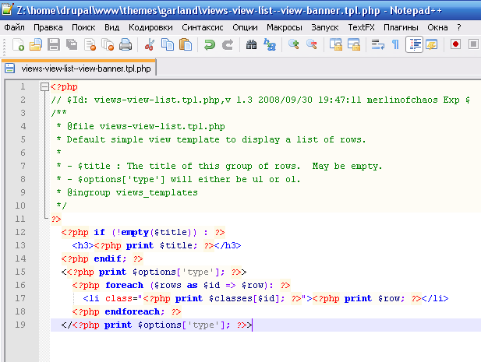The image size is (481, 362).
Task: Open the Вид menu
Action: [x=111, y=27]
